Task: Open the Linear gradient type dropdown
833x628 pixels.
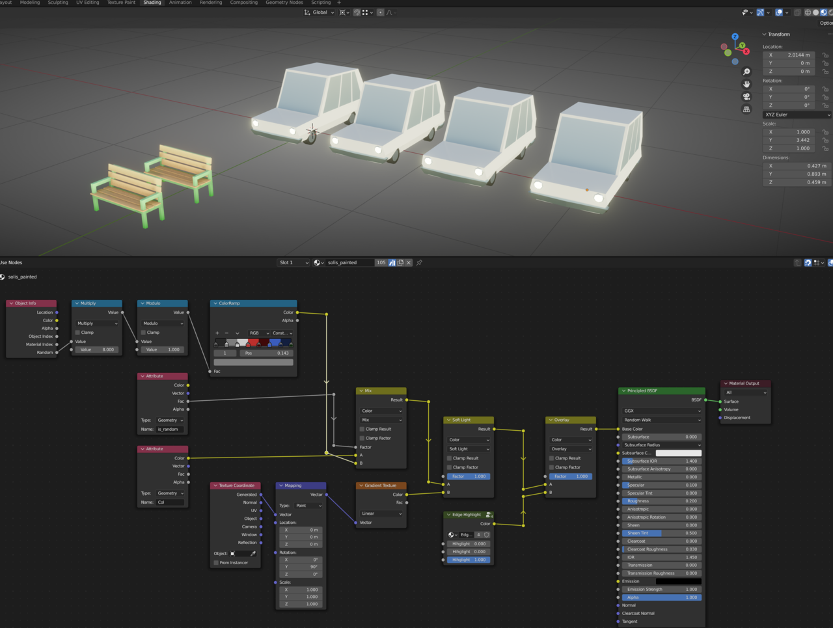Action: [x=381, y=513]
